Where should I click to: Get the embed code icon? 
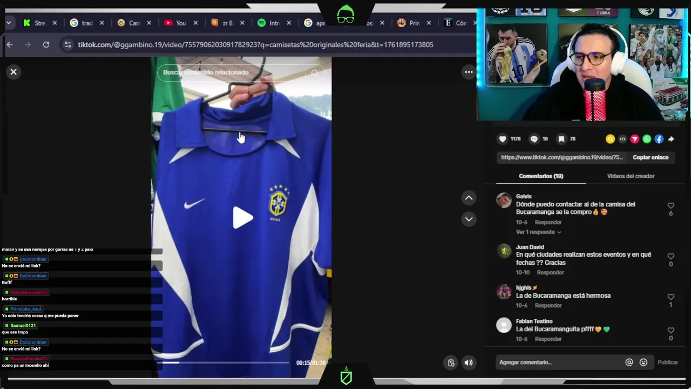pyautogui.click(x=622, y=139)
